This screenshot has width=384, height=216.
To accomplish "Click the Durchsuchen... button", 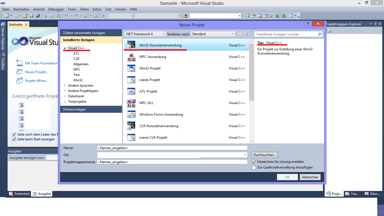I will (x=265, y=155).
